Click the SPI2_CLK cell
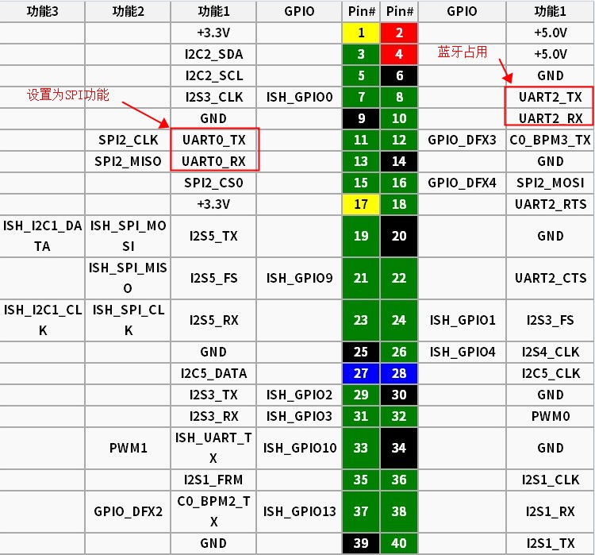595x555 pixels. tap(128, 140)
